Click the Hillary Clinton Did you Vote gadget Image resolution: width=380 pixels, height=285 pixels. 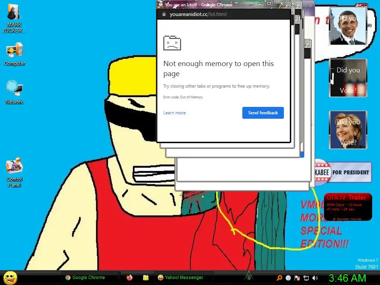(348, 130)
